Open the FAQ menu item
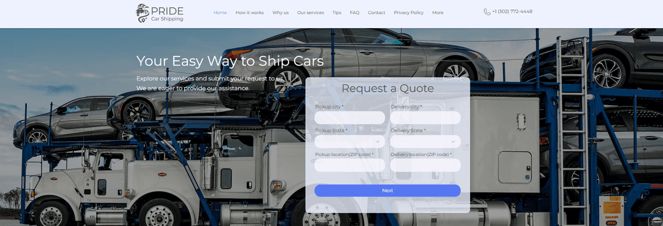Viewport: 663px width, 226px height. click(x=354, y=13)
